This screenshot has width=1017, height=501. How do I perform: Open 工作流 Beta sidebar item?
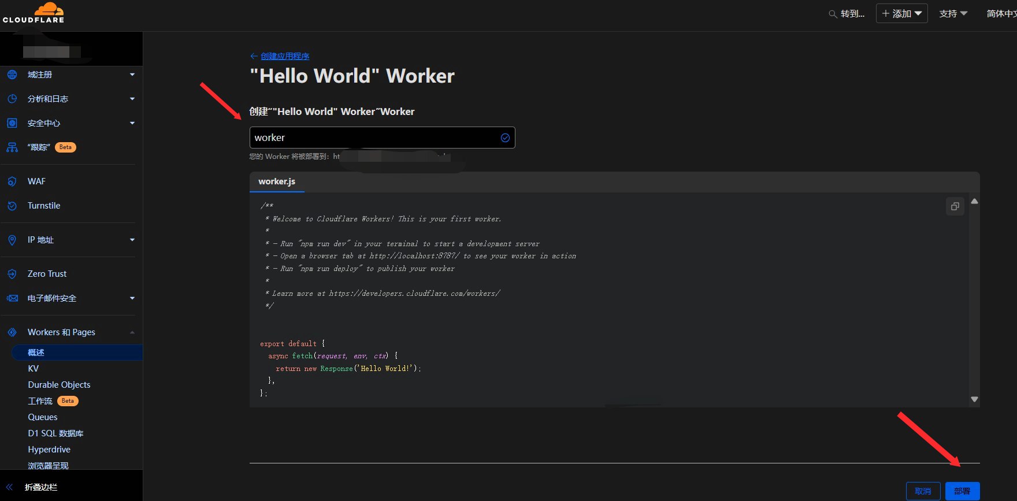pos(53,401)
